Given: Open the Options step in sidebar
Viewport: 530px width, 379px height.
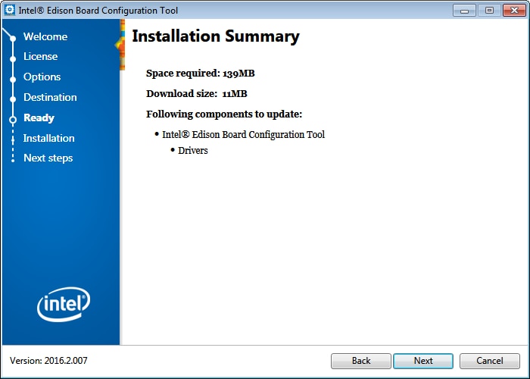Looking at the screenshot, I should pos(42,77).
